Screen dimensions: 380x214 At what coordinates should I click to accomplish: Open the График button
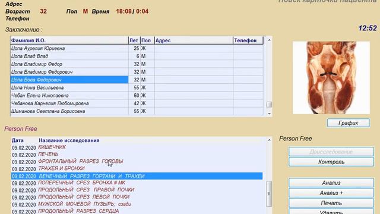(349, 123)
